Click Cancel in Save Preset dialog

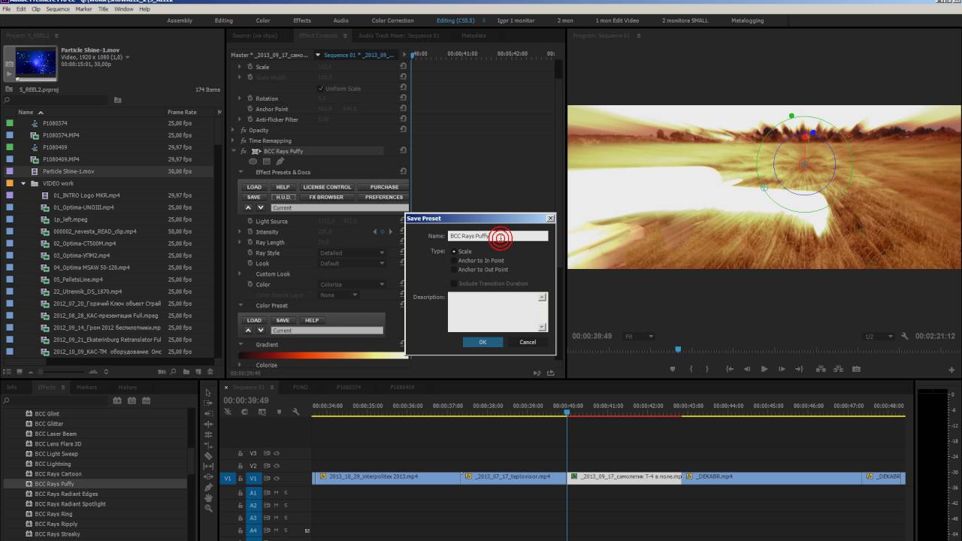528,342
